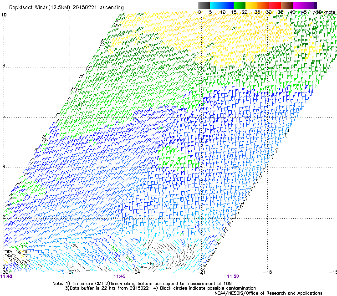Click the title 'Rapidsact Winds(12.5KM) 20150221 ascending'
The image size is (337, 296).
click(x=66, y=8)
